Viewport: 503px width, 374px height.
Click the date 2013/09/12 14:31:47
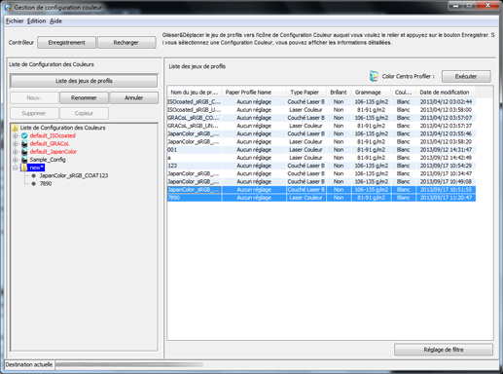pyautogui.click(x=446, y=150)
